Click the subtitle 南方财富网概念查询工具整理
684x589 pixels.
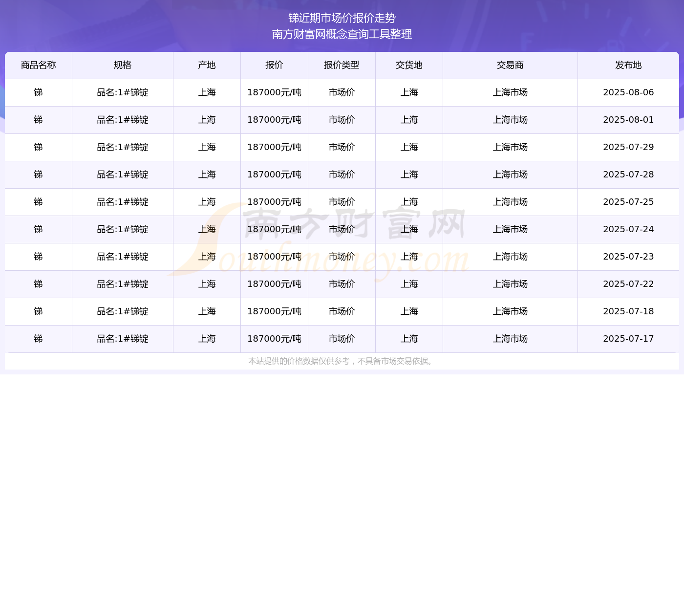(x=342, y=34)
